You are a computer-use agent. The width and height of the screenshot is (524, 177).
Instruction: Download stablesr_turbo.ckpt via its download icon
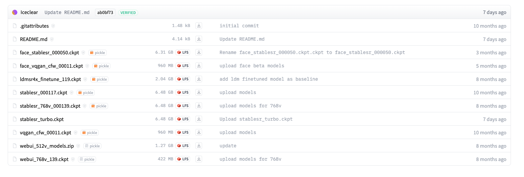[199, 119]
